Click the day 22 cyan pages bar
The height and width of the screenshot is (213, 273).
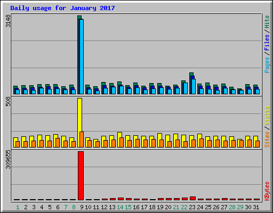pyautogui.click(x=186, y=88)
